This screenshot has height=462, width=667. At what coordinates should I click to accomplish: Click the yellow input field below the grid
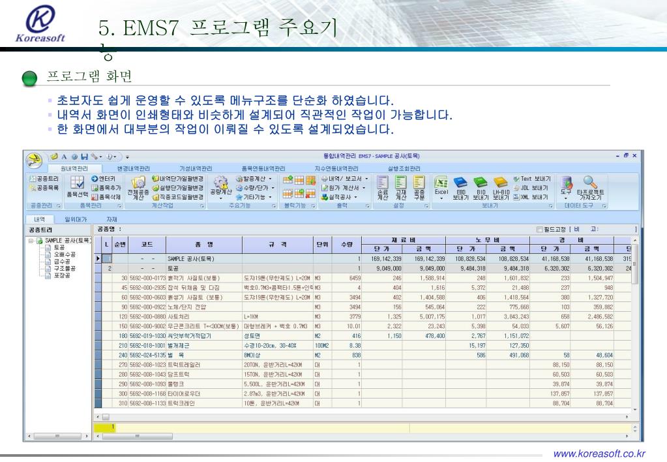363,427
